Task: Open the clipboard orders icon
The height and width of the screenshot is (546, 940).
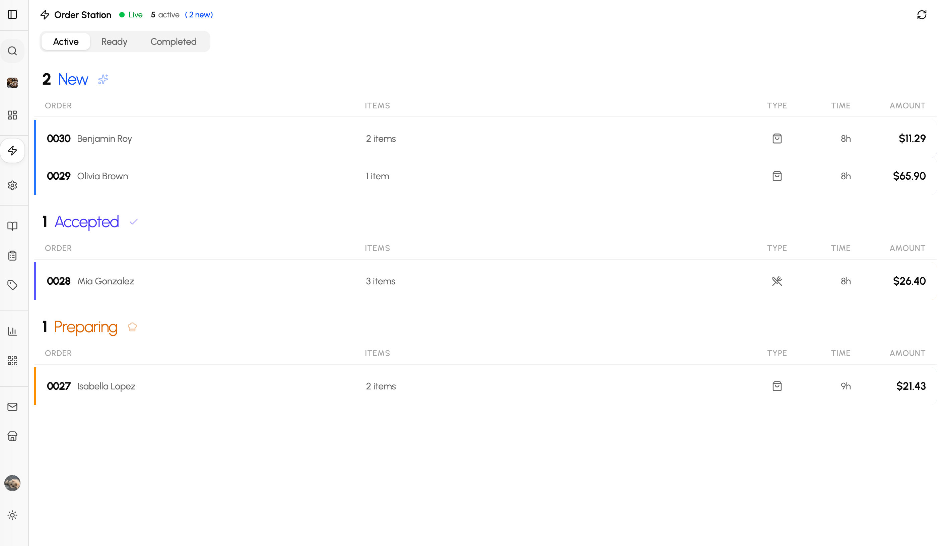Action: [12, 256]
